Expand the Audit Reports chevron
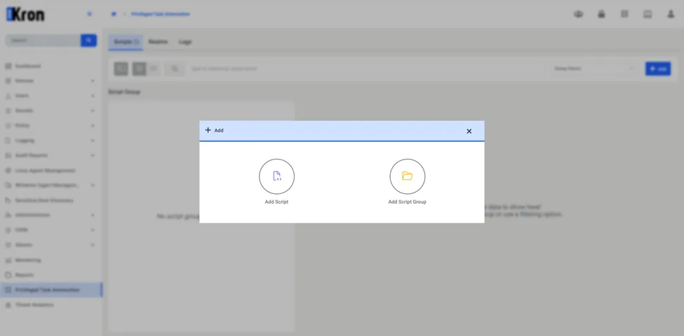 (93, 155)
